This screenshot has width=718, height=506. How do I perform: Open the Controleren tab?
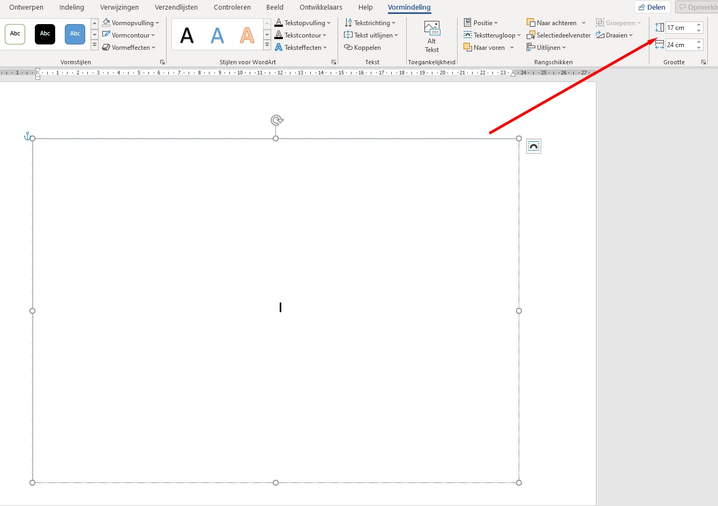tap(232, 7)
